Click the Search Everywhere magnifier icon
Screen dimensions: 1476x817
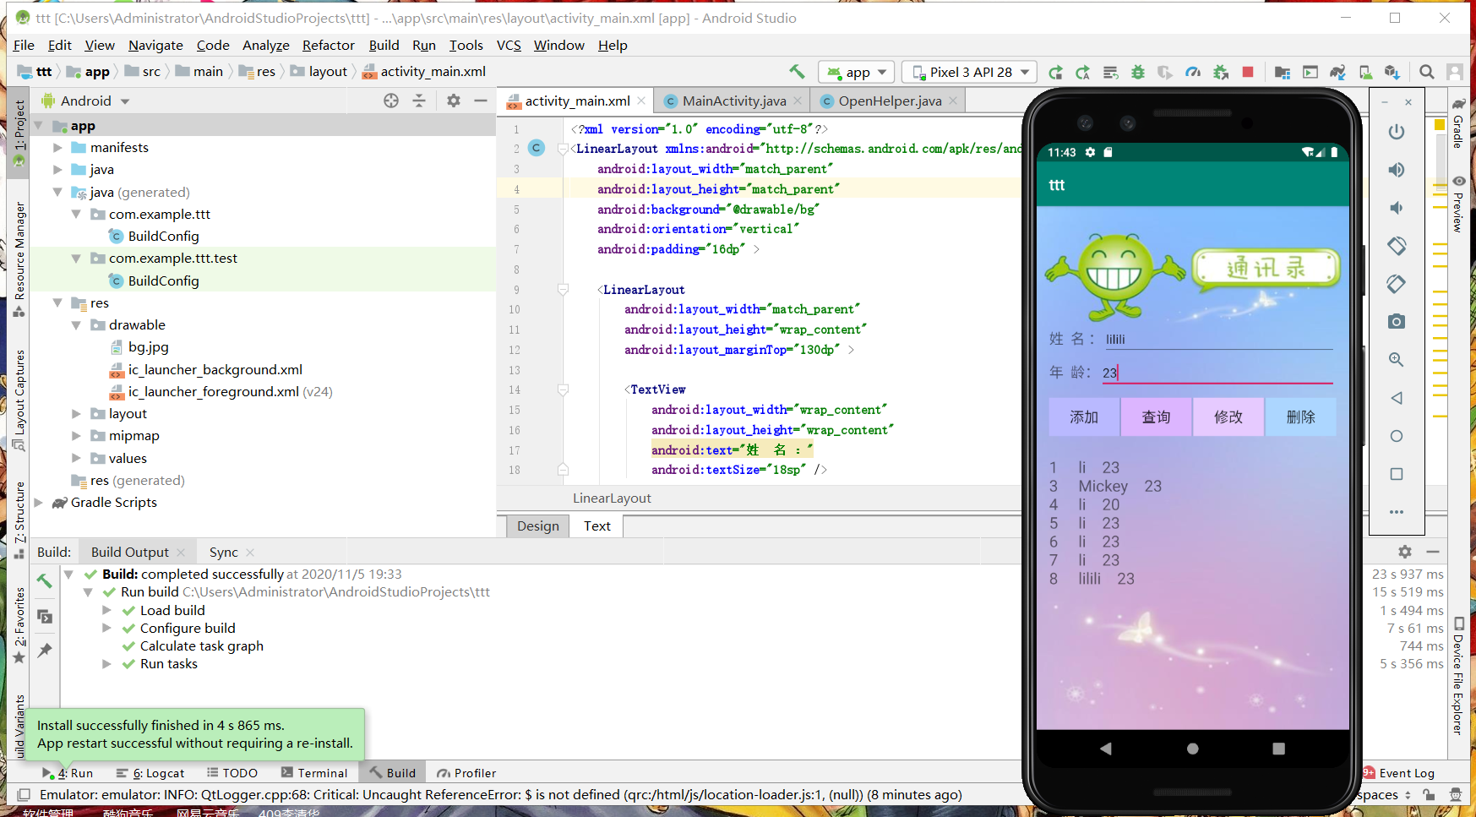click(x=1427, y=73)
